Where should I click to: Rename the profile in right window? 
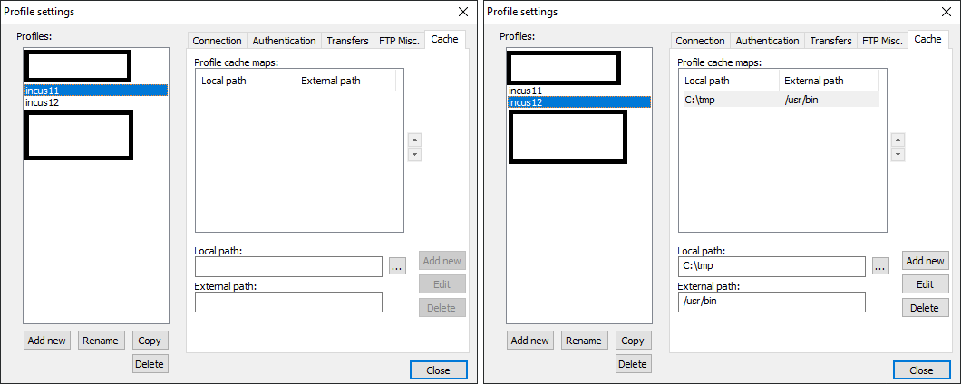584,341
